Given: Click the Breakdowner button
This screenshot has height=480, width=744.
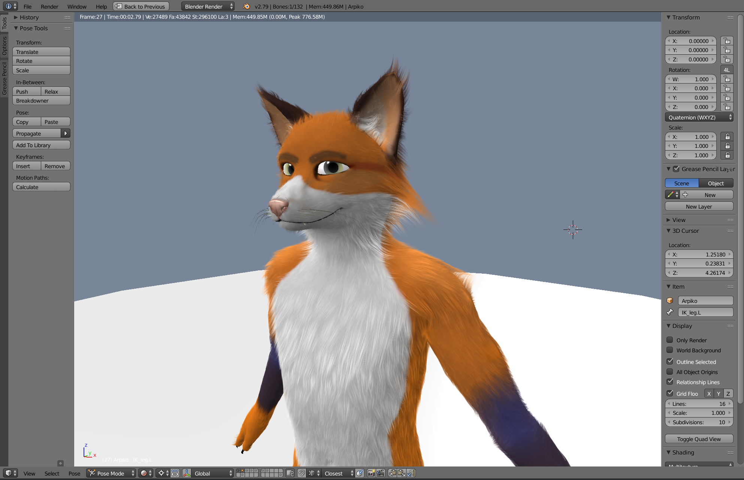Looking at the screenshot, I should 41,100.
